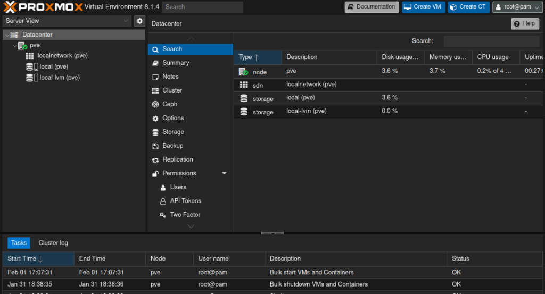Click the API Tokens user icon

click(163, 201)
